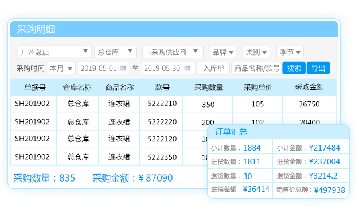This screenshot has width=359, height=217.
Task: Expand the 采购供应商 supplier dropdown
Action: [173, 52]
